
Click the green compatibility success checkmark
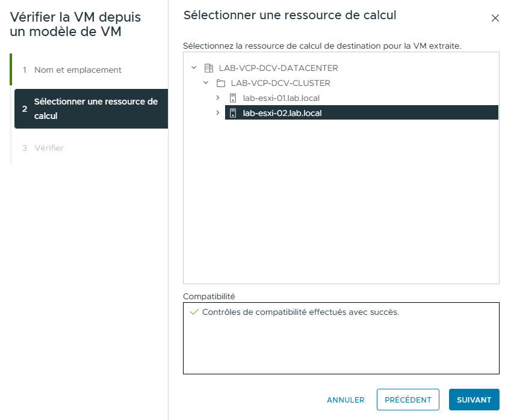pos(193,312)
